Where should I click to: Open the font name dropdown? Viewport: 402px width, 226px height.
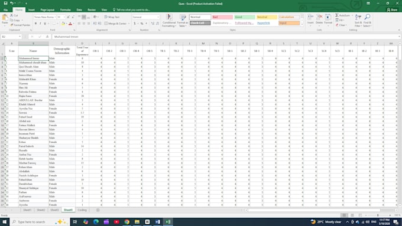click(55, 17)
